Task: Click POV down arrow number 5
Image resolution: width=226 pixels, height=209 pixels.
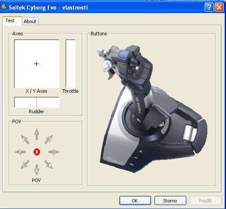Action: (x=37, y=170)
